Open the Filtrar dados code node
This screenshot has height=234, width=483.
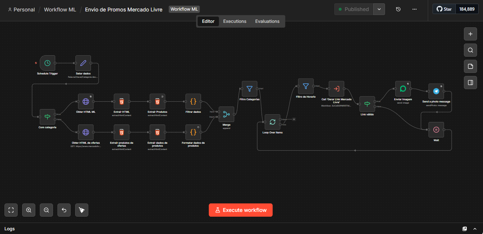pos(193,101)
